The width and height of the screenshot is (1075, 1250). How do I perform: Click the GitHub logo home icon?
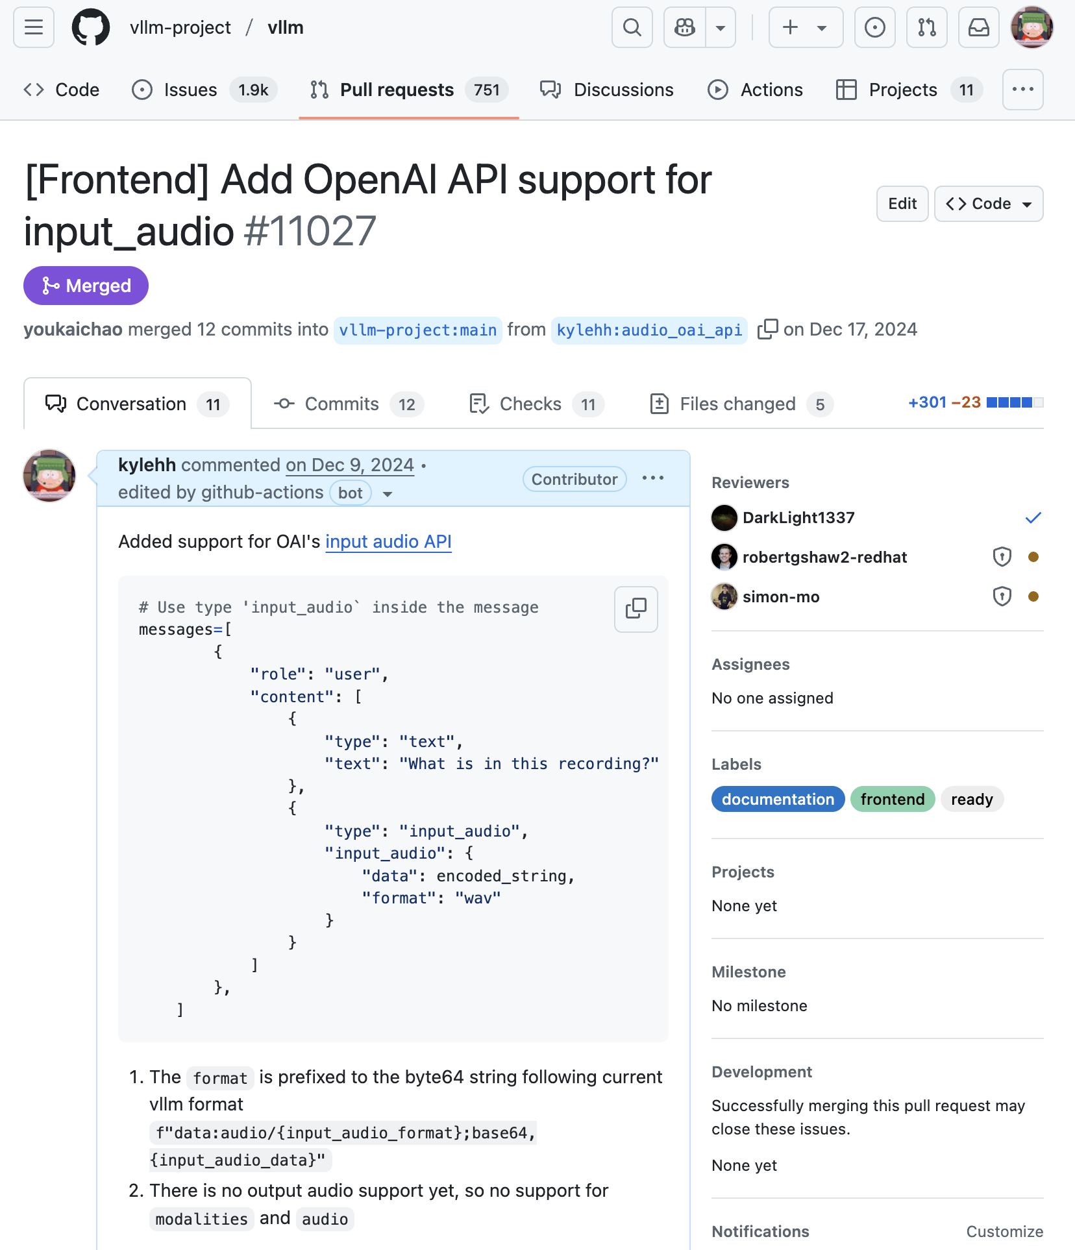tap(91, 27)
